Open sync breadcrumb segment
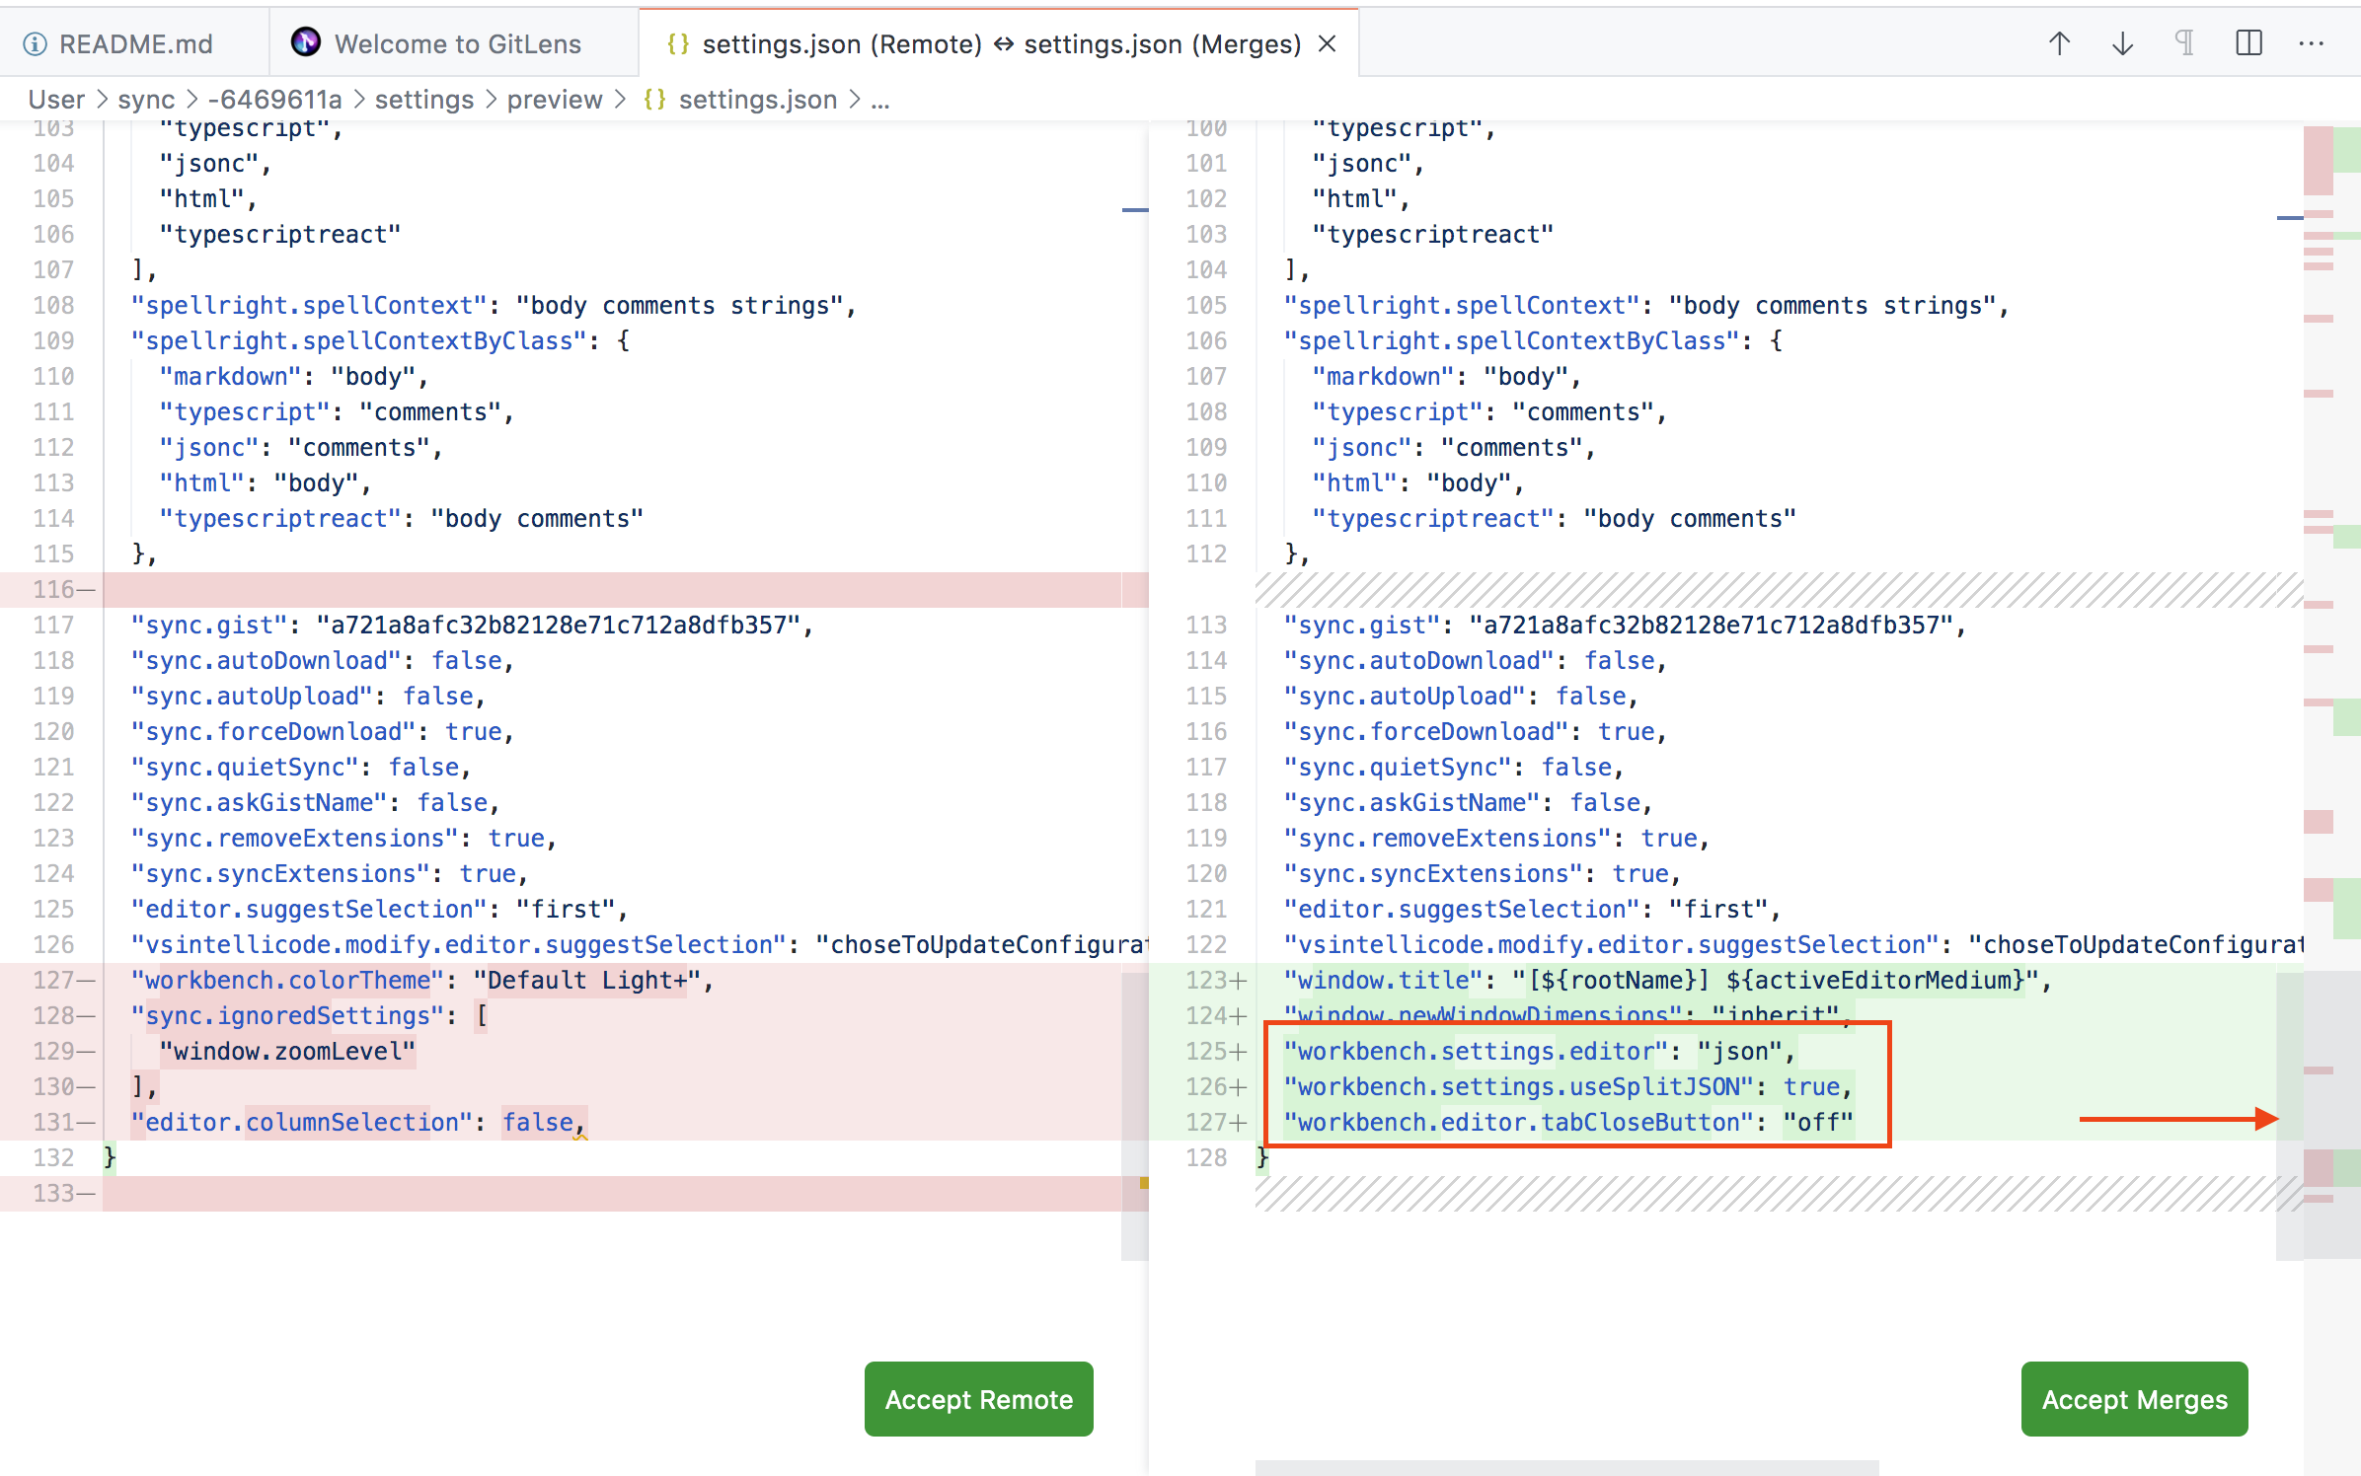The width and height of the screenshot is (2361, 1476). (x=146, y=100)
